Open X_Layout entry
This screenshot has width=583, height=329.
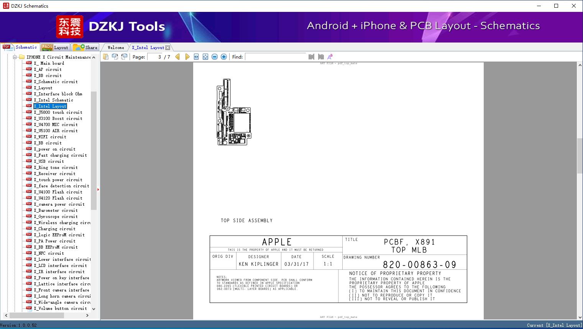tap(43, 88)
